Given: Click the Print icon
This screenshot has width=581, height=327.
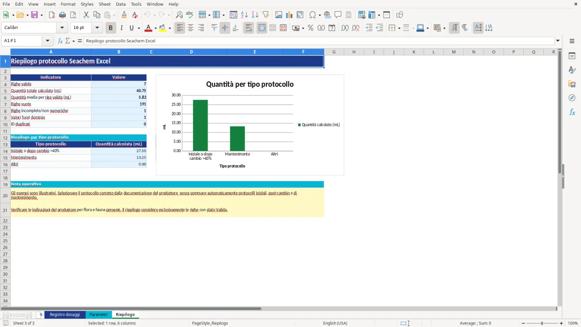Looking at the screenshot, I should click(62, 15).
